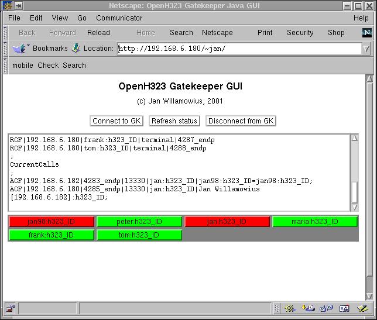The height and width of the screenshot is (320, 377).
Task: Click the status text area scroll up arrow
Action: coord(355,138)
